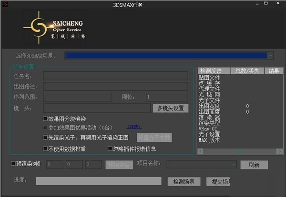The width and height of the screenshot is (286, 197).
Task: Close the 3DSMAX任务 window
Action: coord(278,3)
